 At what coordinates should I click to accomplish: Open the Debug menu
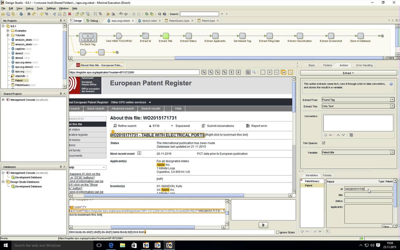coord(30,8)
